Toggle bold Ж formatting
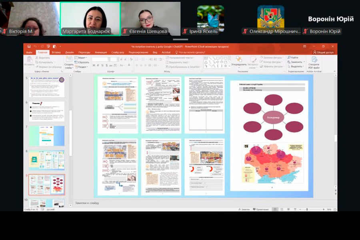360x240 pixels. point(94,66)
